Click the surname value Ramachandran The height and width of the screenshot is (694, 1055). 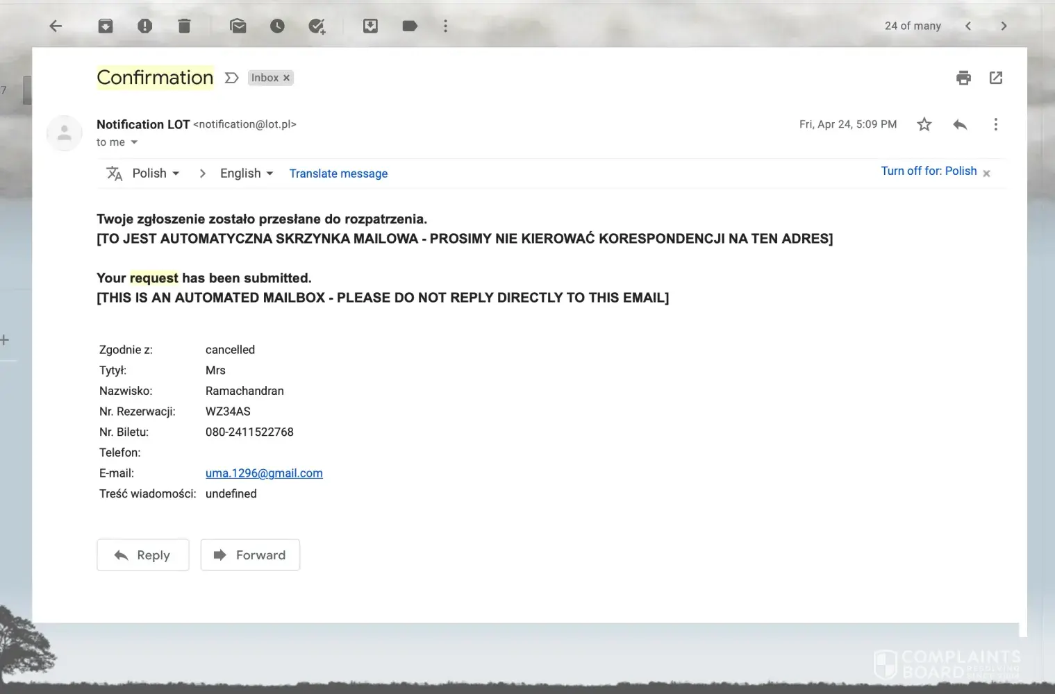(244, 391)
